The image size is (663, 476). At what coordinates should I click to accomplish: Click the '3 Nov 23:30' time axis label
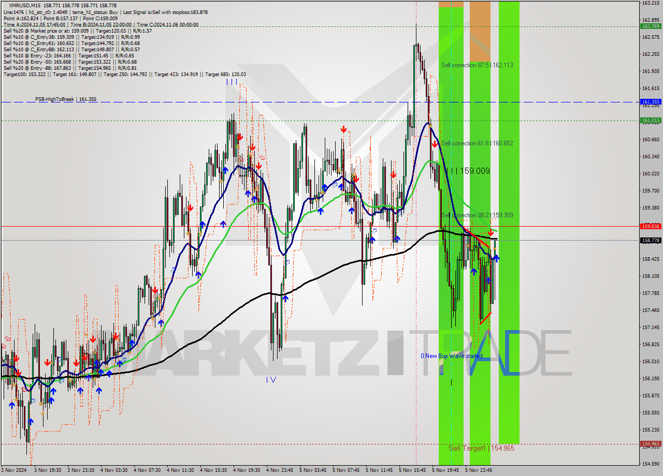(x=81, y=470)
